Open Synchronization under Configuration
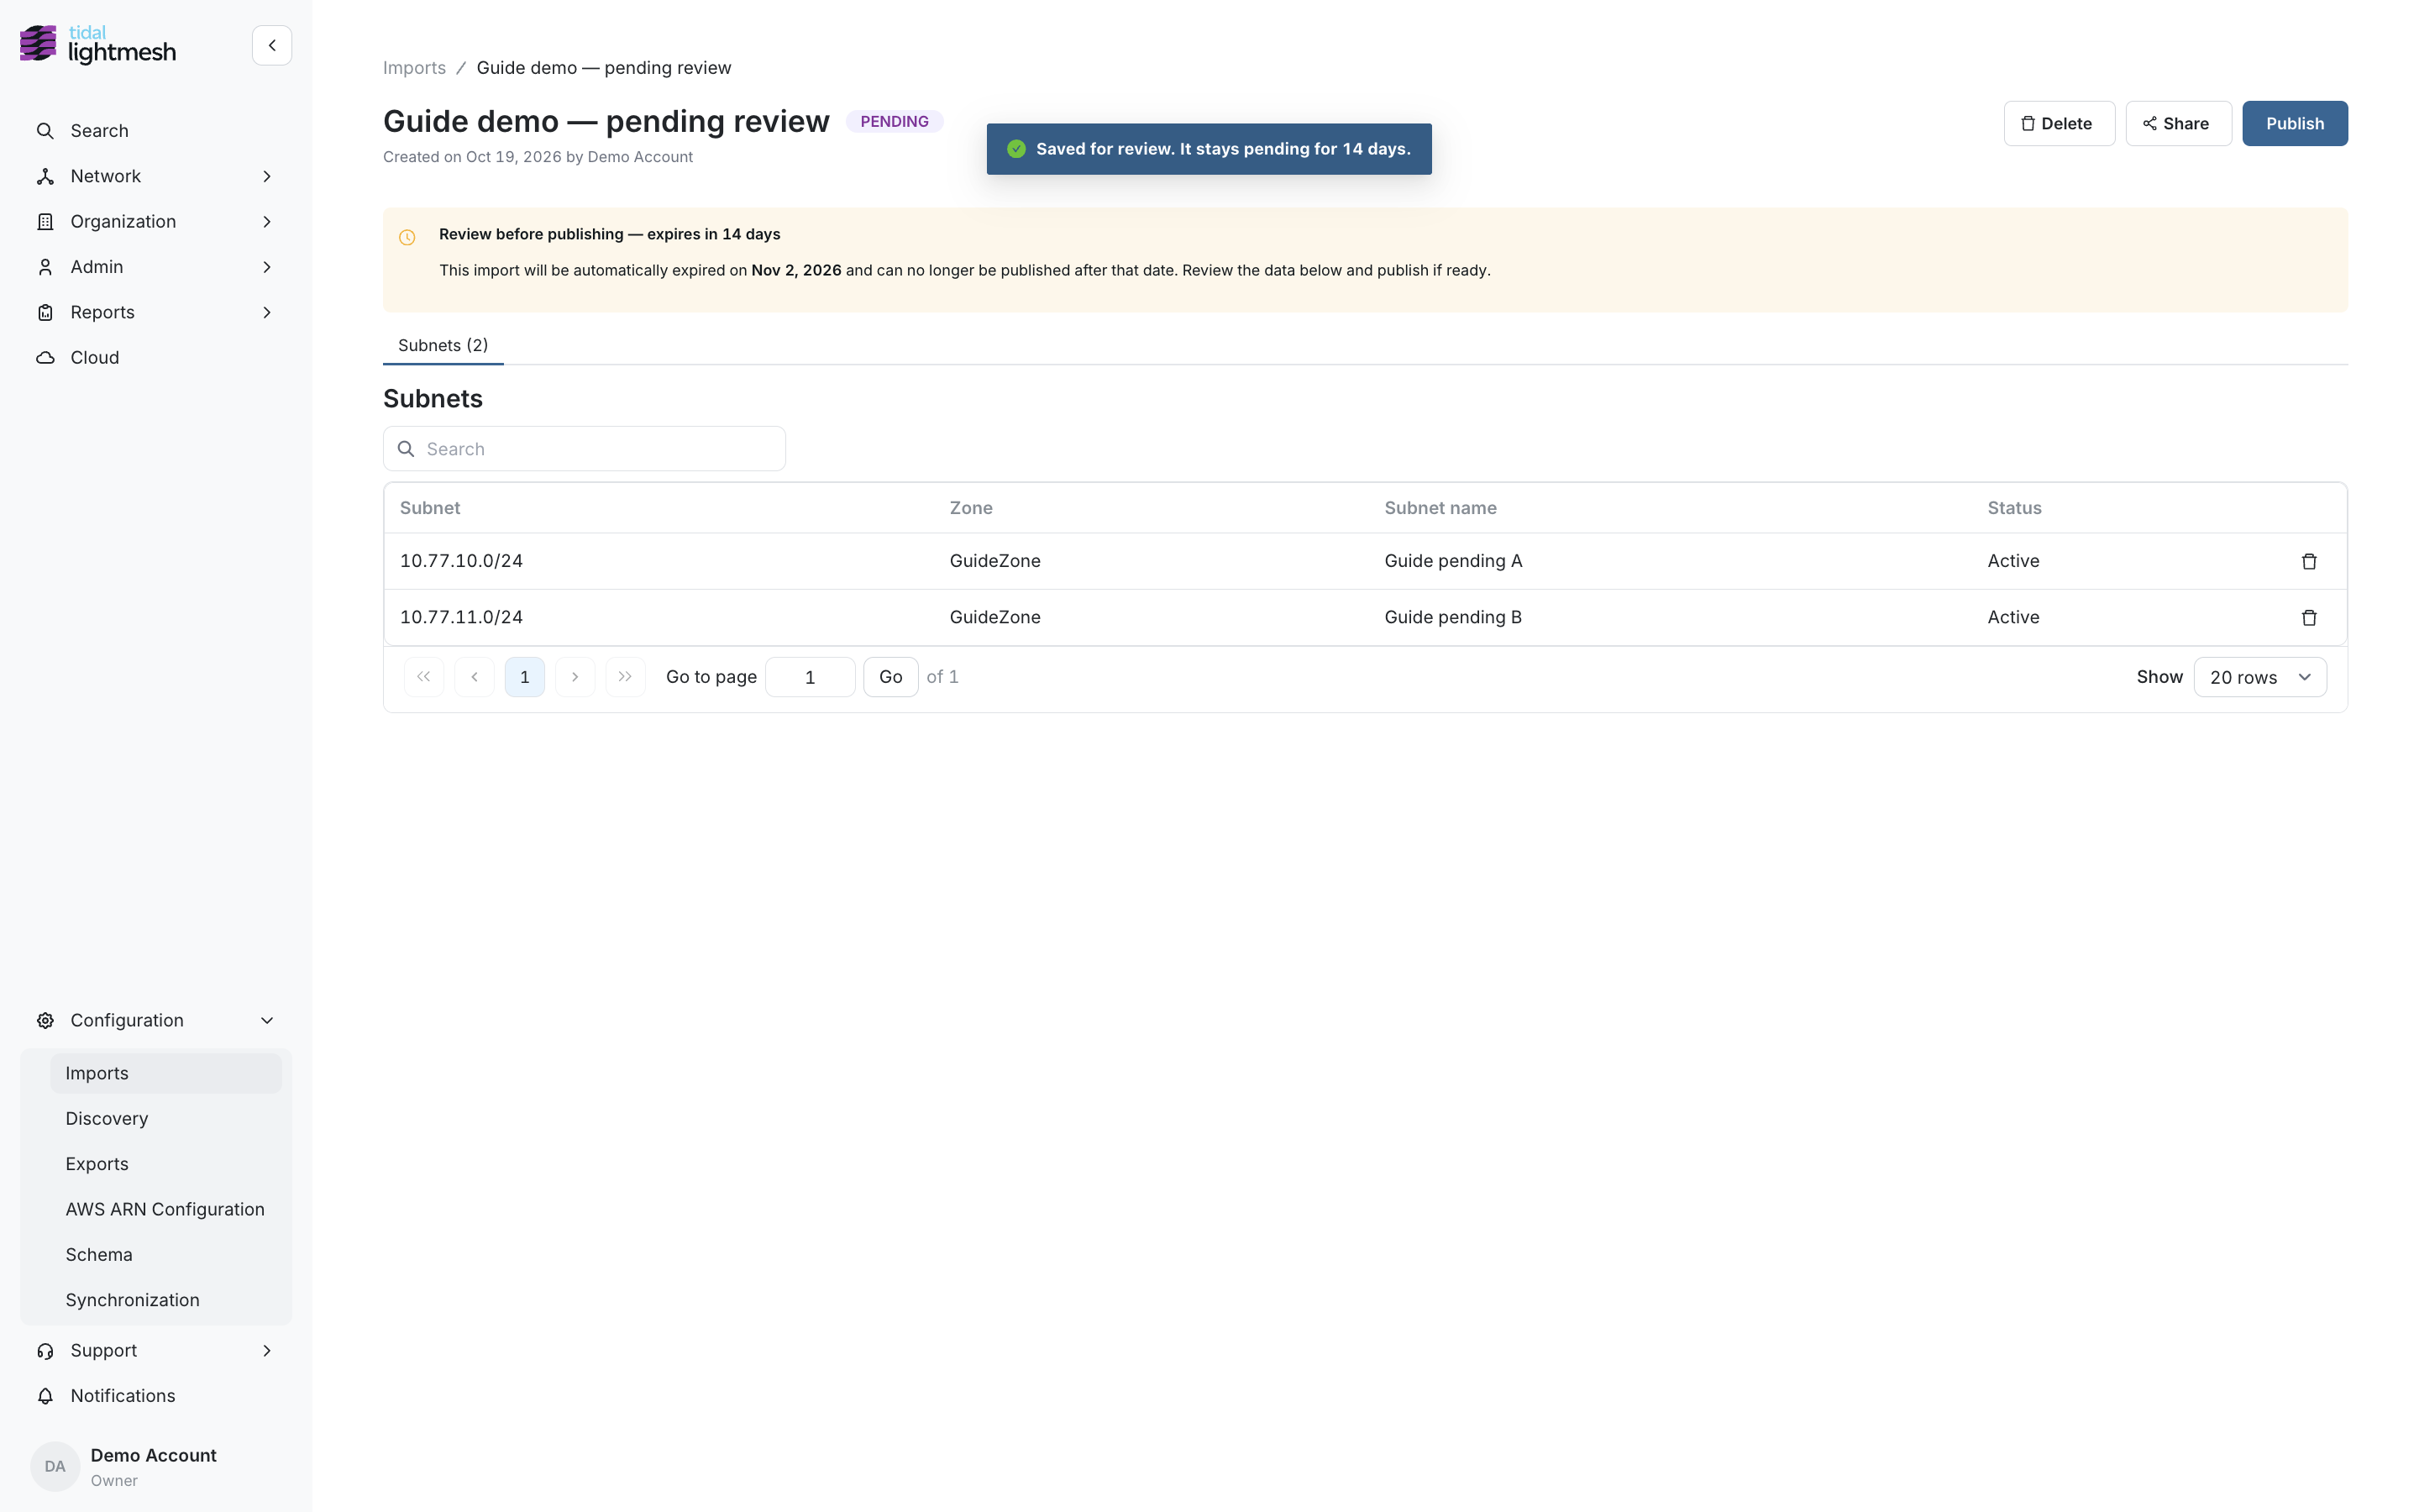This screenshot has width=2419, height=1512. [166, 1300]
